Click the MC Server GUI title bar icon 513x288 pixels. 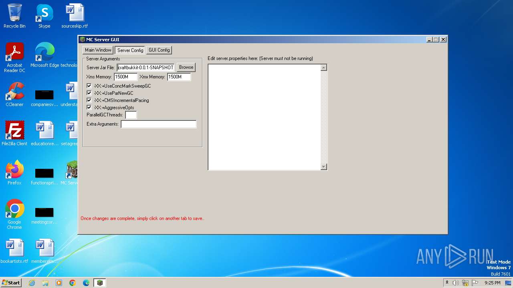[83, 40]
